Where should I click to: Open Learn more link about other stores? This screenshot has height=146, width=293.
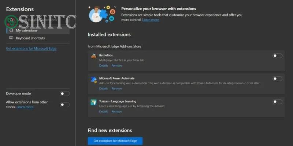point(25,107)
